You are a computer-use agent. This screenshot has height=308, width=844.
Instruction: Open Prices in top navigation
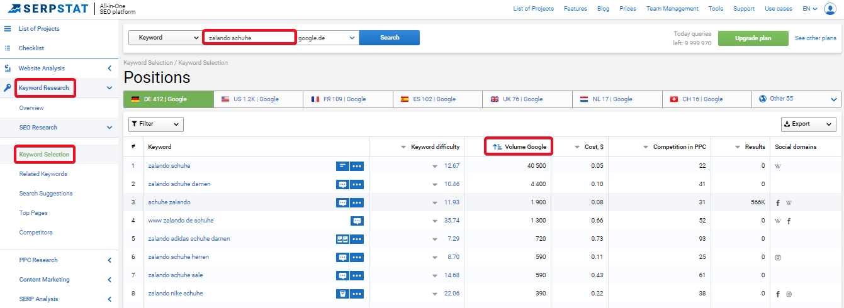(x=627, y=9)
